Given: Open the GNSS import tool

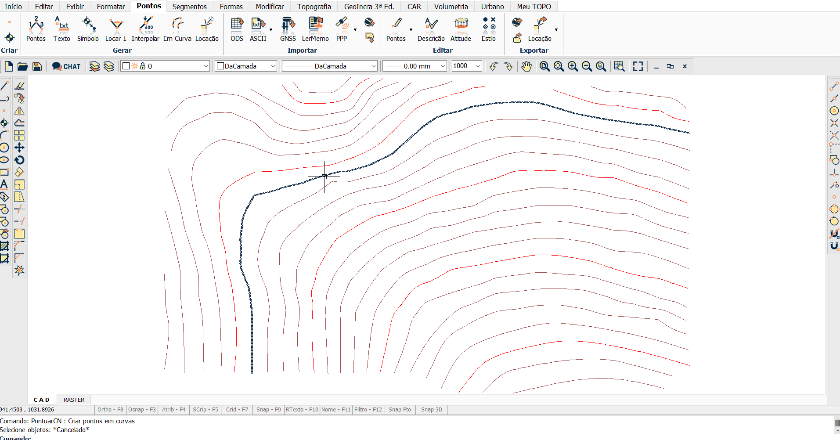Looking at the screenshot, I should coord(288,29).
